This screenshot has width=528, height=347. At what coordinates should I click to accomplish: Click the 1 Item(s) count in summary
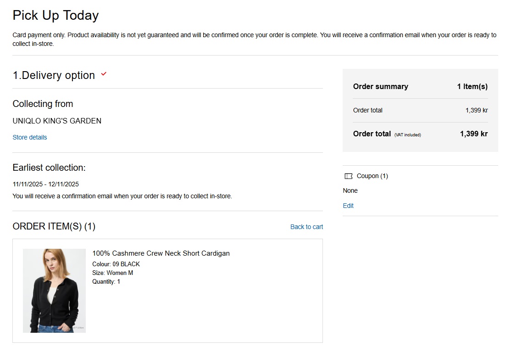pos(472,86)
